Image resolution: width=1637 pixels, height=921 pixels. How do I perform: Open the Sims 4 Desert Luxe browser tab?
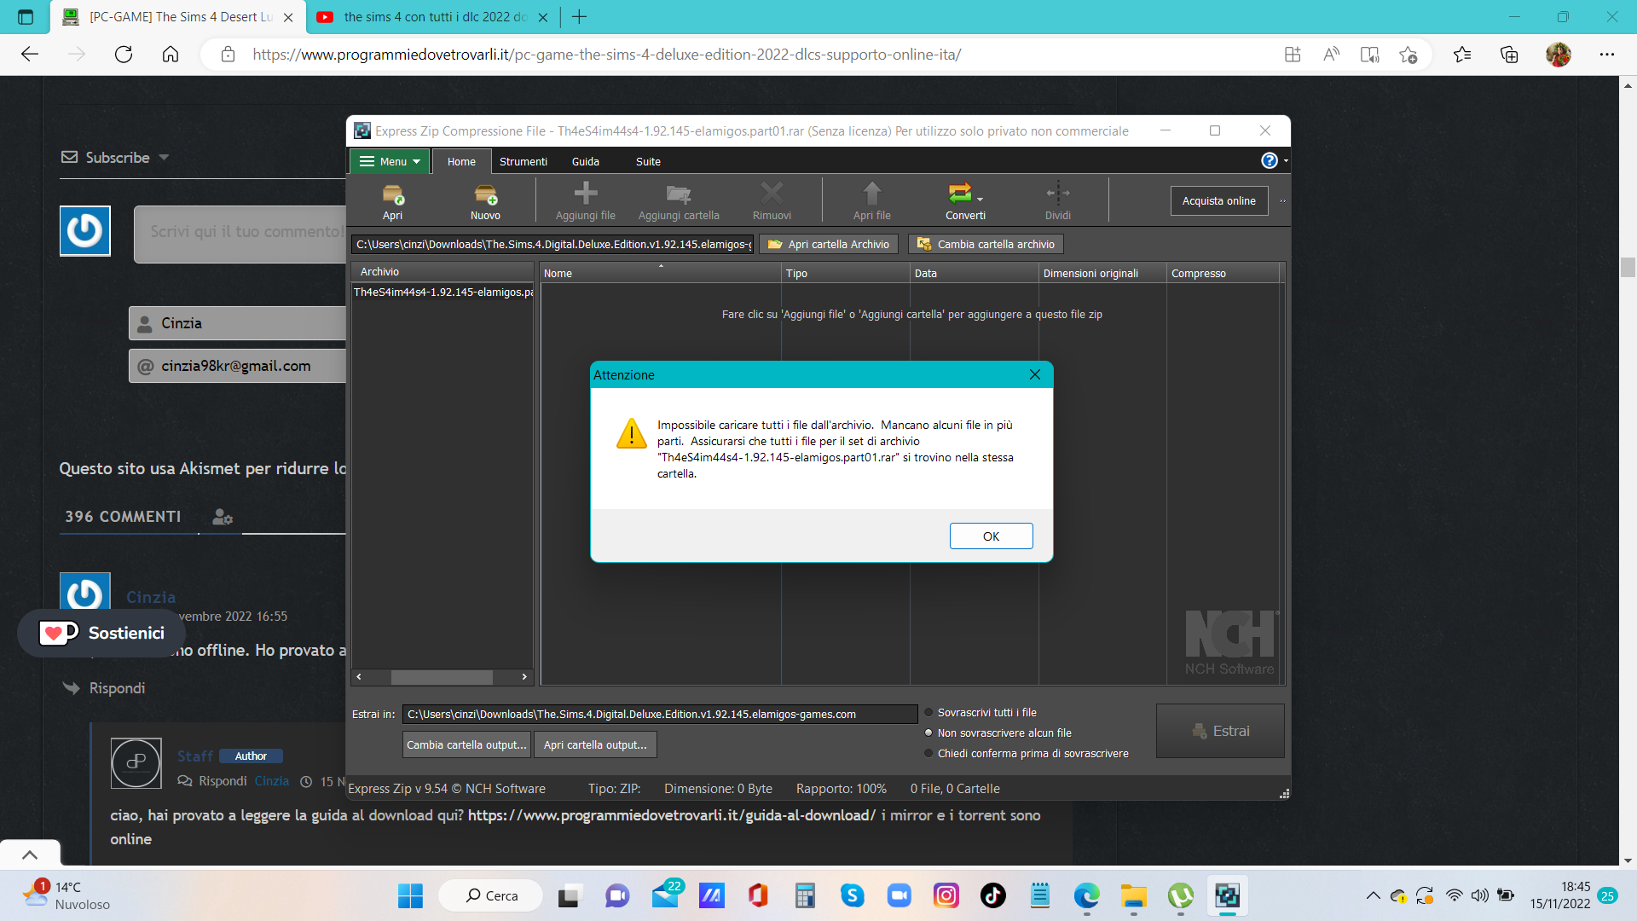[x=180, y=17]
